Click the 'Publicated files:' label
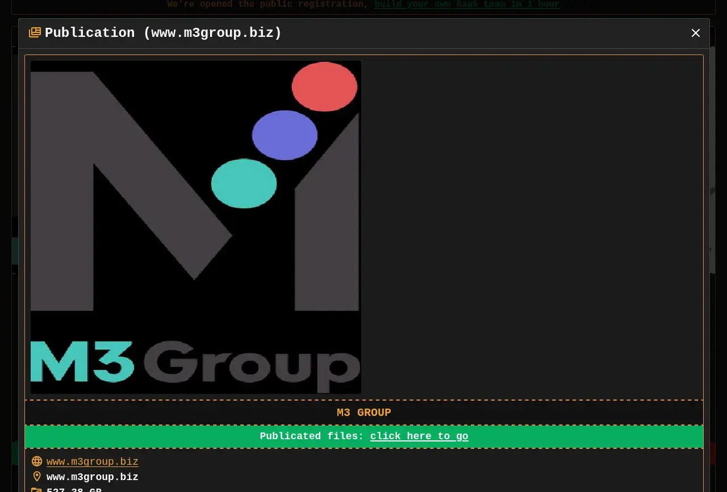 pyautogui.click(x=311, y=436)
